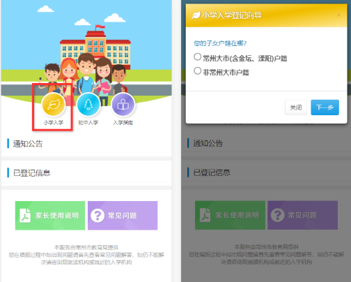Click the 小学入学 label text
351x282 pixels.
point(54,123)
